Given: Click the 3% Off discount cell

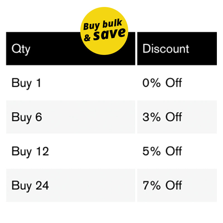Looking at the screenshot, I should tap(162, 117).
